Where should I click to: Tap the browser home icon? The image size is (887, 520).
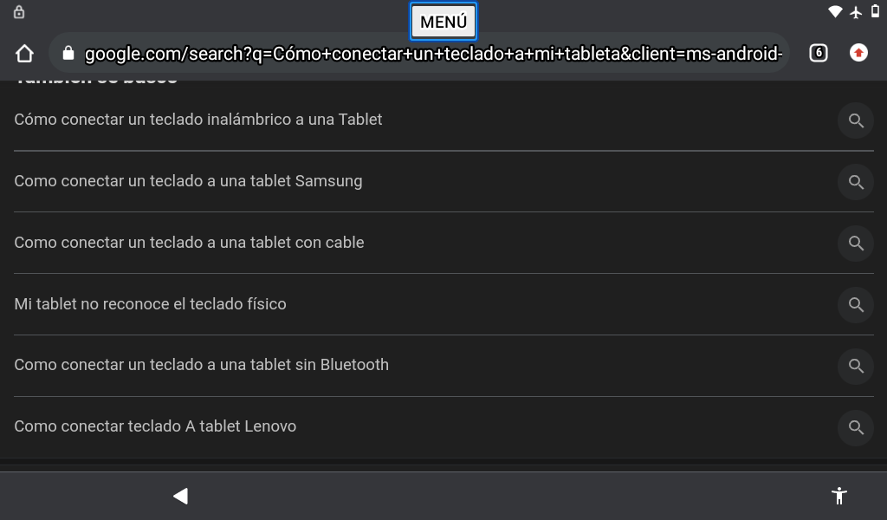pyautogui.click(x=24, y=54)
